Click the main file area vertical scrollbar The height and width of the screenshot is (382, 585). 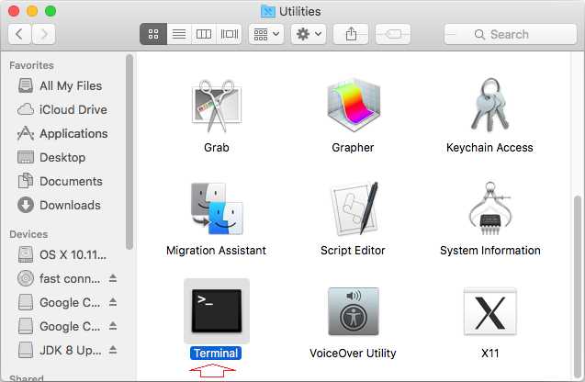[x=578, y=286]
